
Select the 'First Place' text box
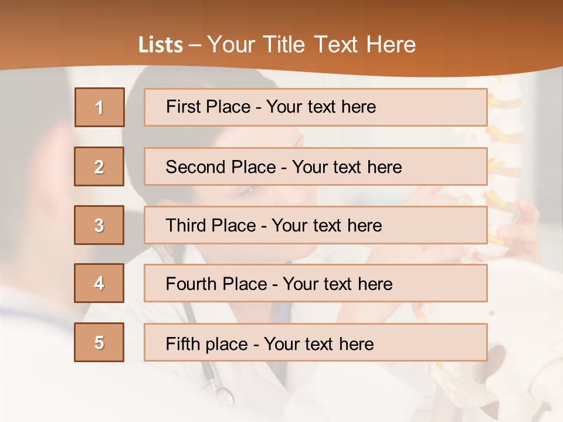pos(316,107)
